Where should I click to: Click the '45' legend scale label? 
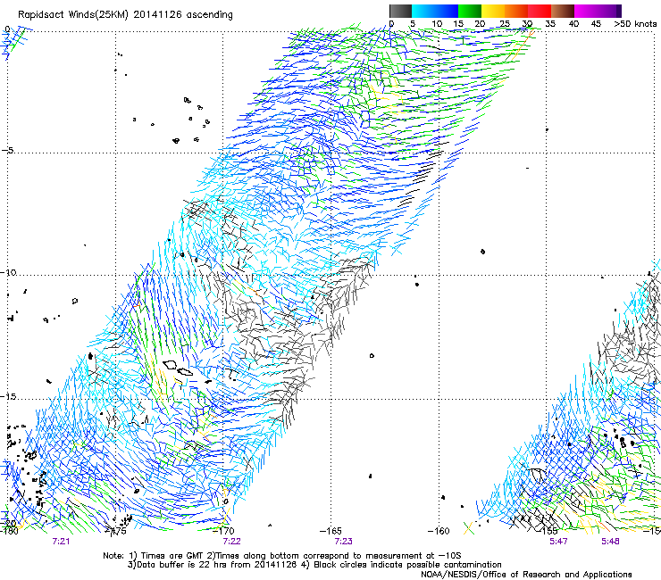pyautogui.click(x=596, y=24)
